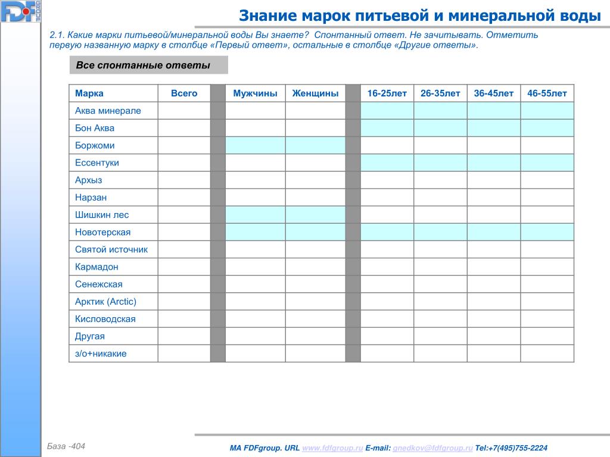Click the gnedkov@fdfgroup.ru email link
The width and height of the screenshot is (610, 457).
click(x=432, y=447)
